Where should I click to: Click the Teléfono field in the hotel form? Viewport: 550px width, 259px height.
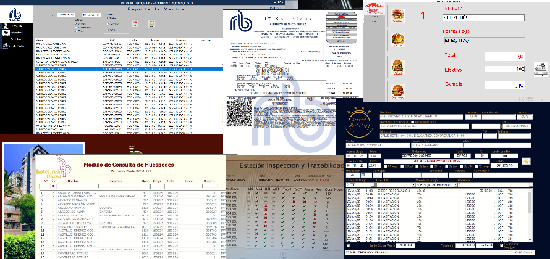(x=514, y=136)
